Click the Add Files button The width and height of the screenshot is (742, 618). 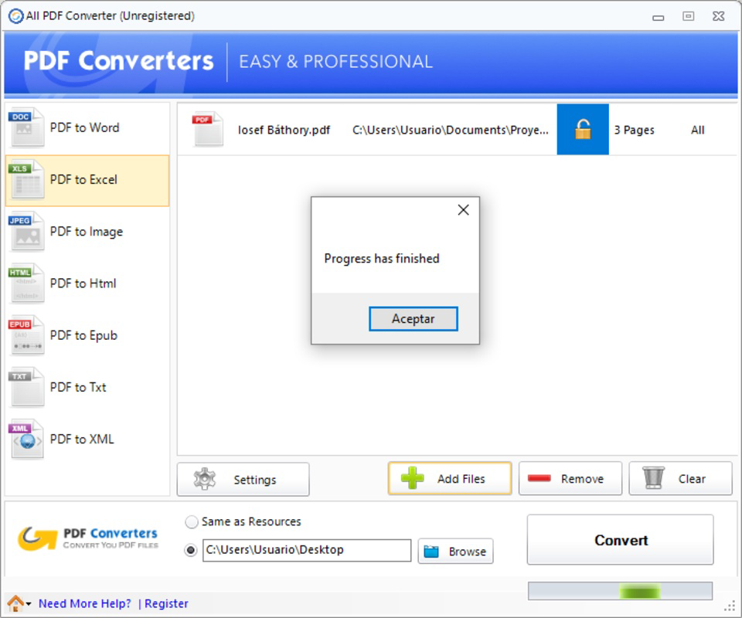click(450, 478)
